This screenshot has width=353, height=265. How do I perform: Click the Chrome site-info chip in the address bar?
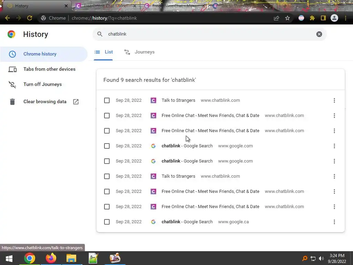click(x=53, y=18)
